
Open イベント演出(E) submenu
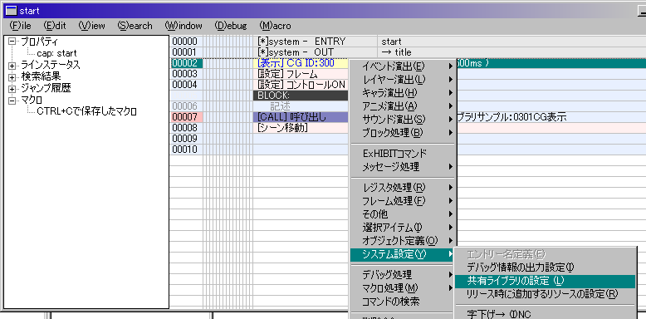point(403,66)
